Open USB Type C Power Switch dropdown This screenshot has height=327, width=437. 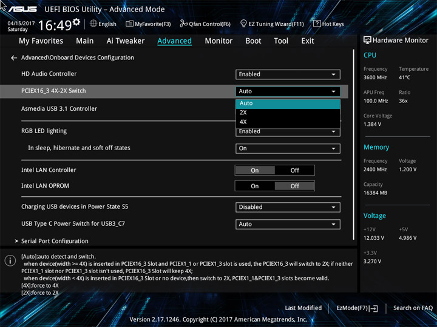(x=288, y=225)
